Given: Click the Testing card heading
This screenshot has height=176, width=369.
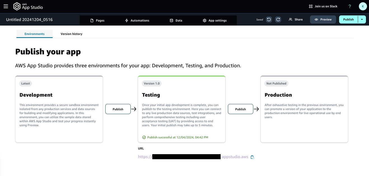Looking at the screenshot, I should (151, 95).
